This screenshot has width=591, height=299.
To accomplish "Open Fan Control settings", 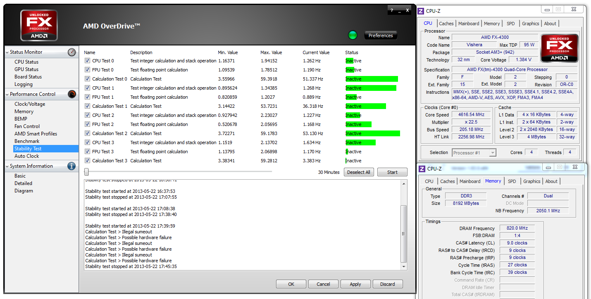I will [27, 126].
